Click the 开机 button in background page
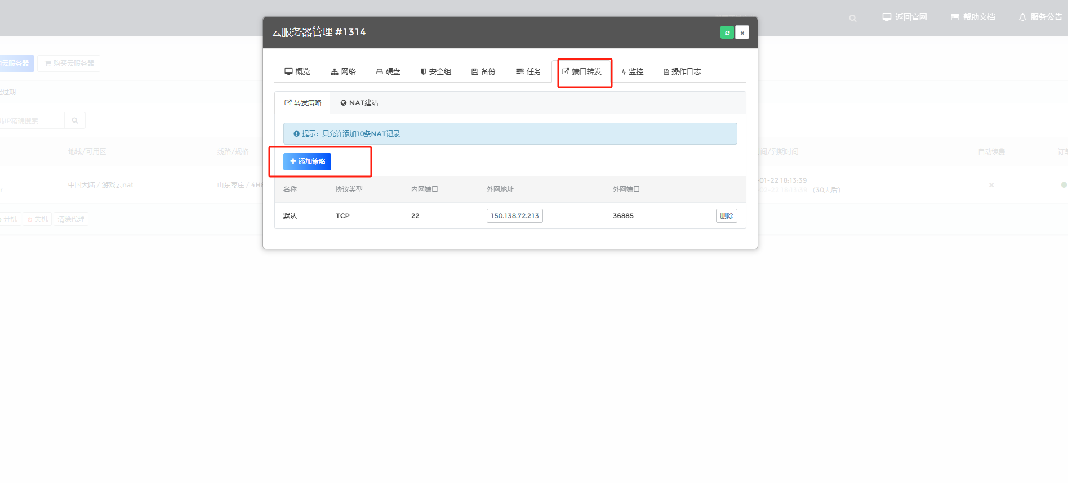The image size is (1068, 483). click(x=10, y=219)
